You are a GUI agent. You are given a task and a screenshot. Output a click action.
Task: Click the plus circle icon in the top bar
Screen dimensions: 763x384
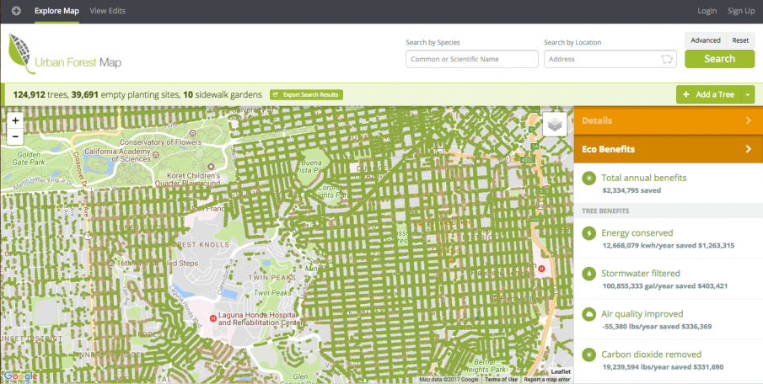tap(16, 11)
